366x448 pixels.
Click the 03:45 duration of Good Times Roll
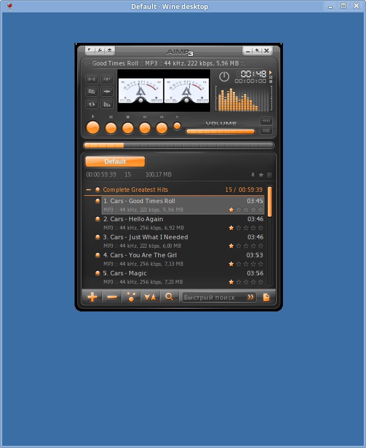pos(255,201)
